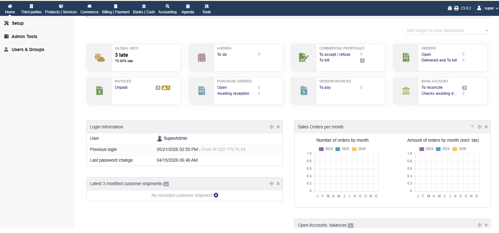Image resolution: width=499 pixels, height=233 pixels.
Task: Click the proposals To bill badge 1
Action: coord(362,61)
